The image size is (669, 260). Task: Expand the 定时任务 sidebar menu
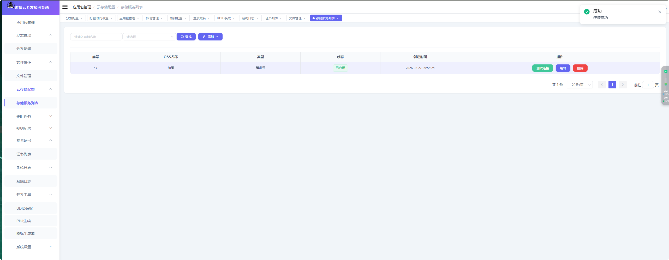click(x=31, y=117)
